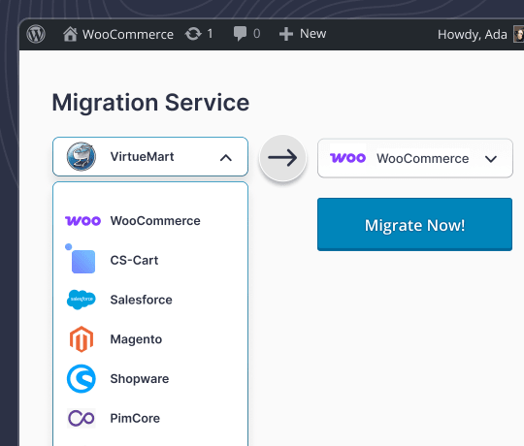This screenshot has height=446, width=524.
Task: Open the WooCommerce site name link
Action: (x=128, y=34)
